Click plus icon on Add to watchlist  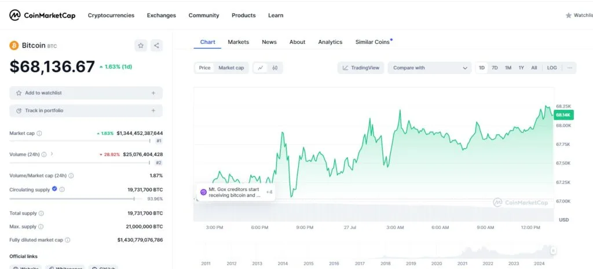click(x=153, y=93)
